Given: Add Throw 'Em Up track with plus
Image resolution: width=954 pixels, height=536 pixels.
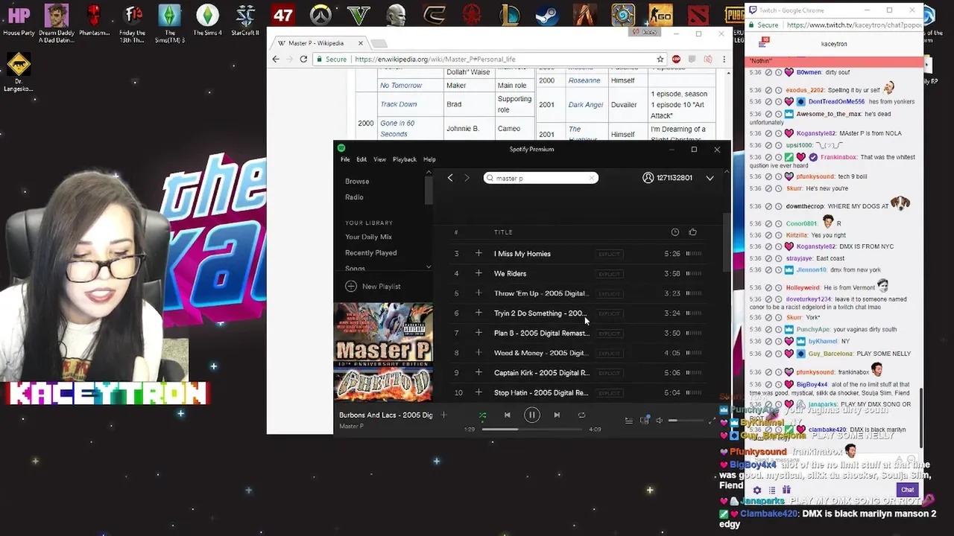Looking at the screenshot, I should click(478, 293).
